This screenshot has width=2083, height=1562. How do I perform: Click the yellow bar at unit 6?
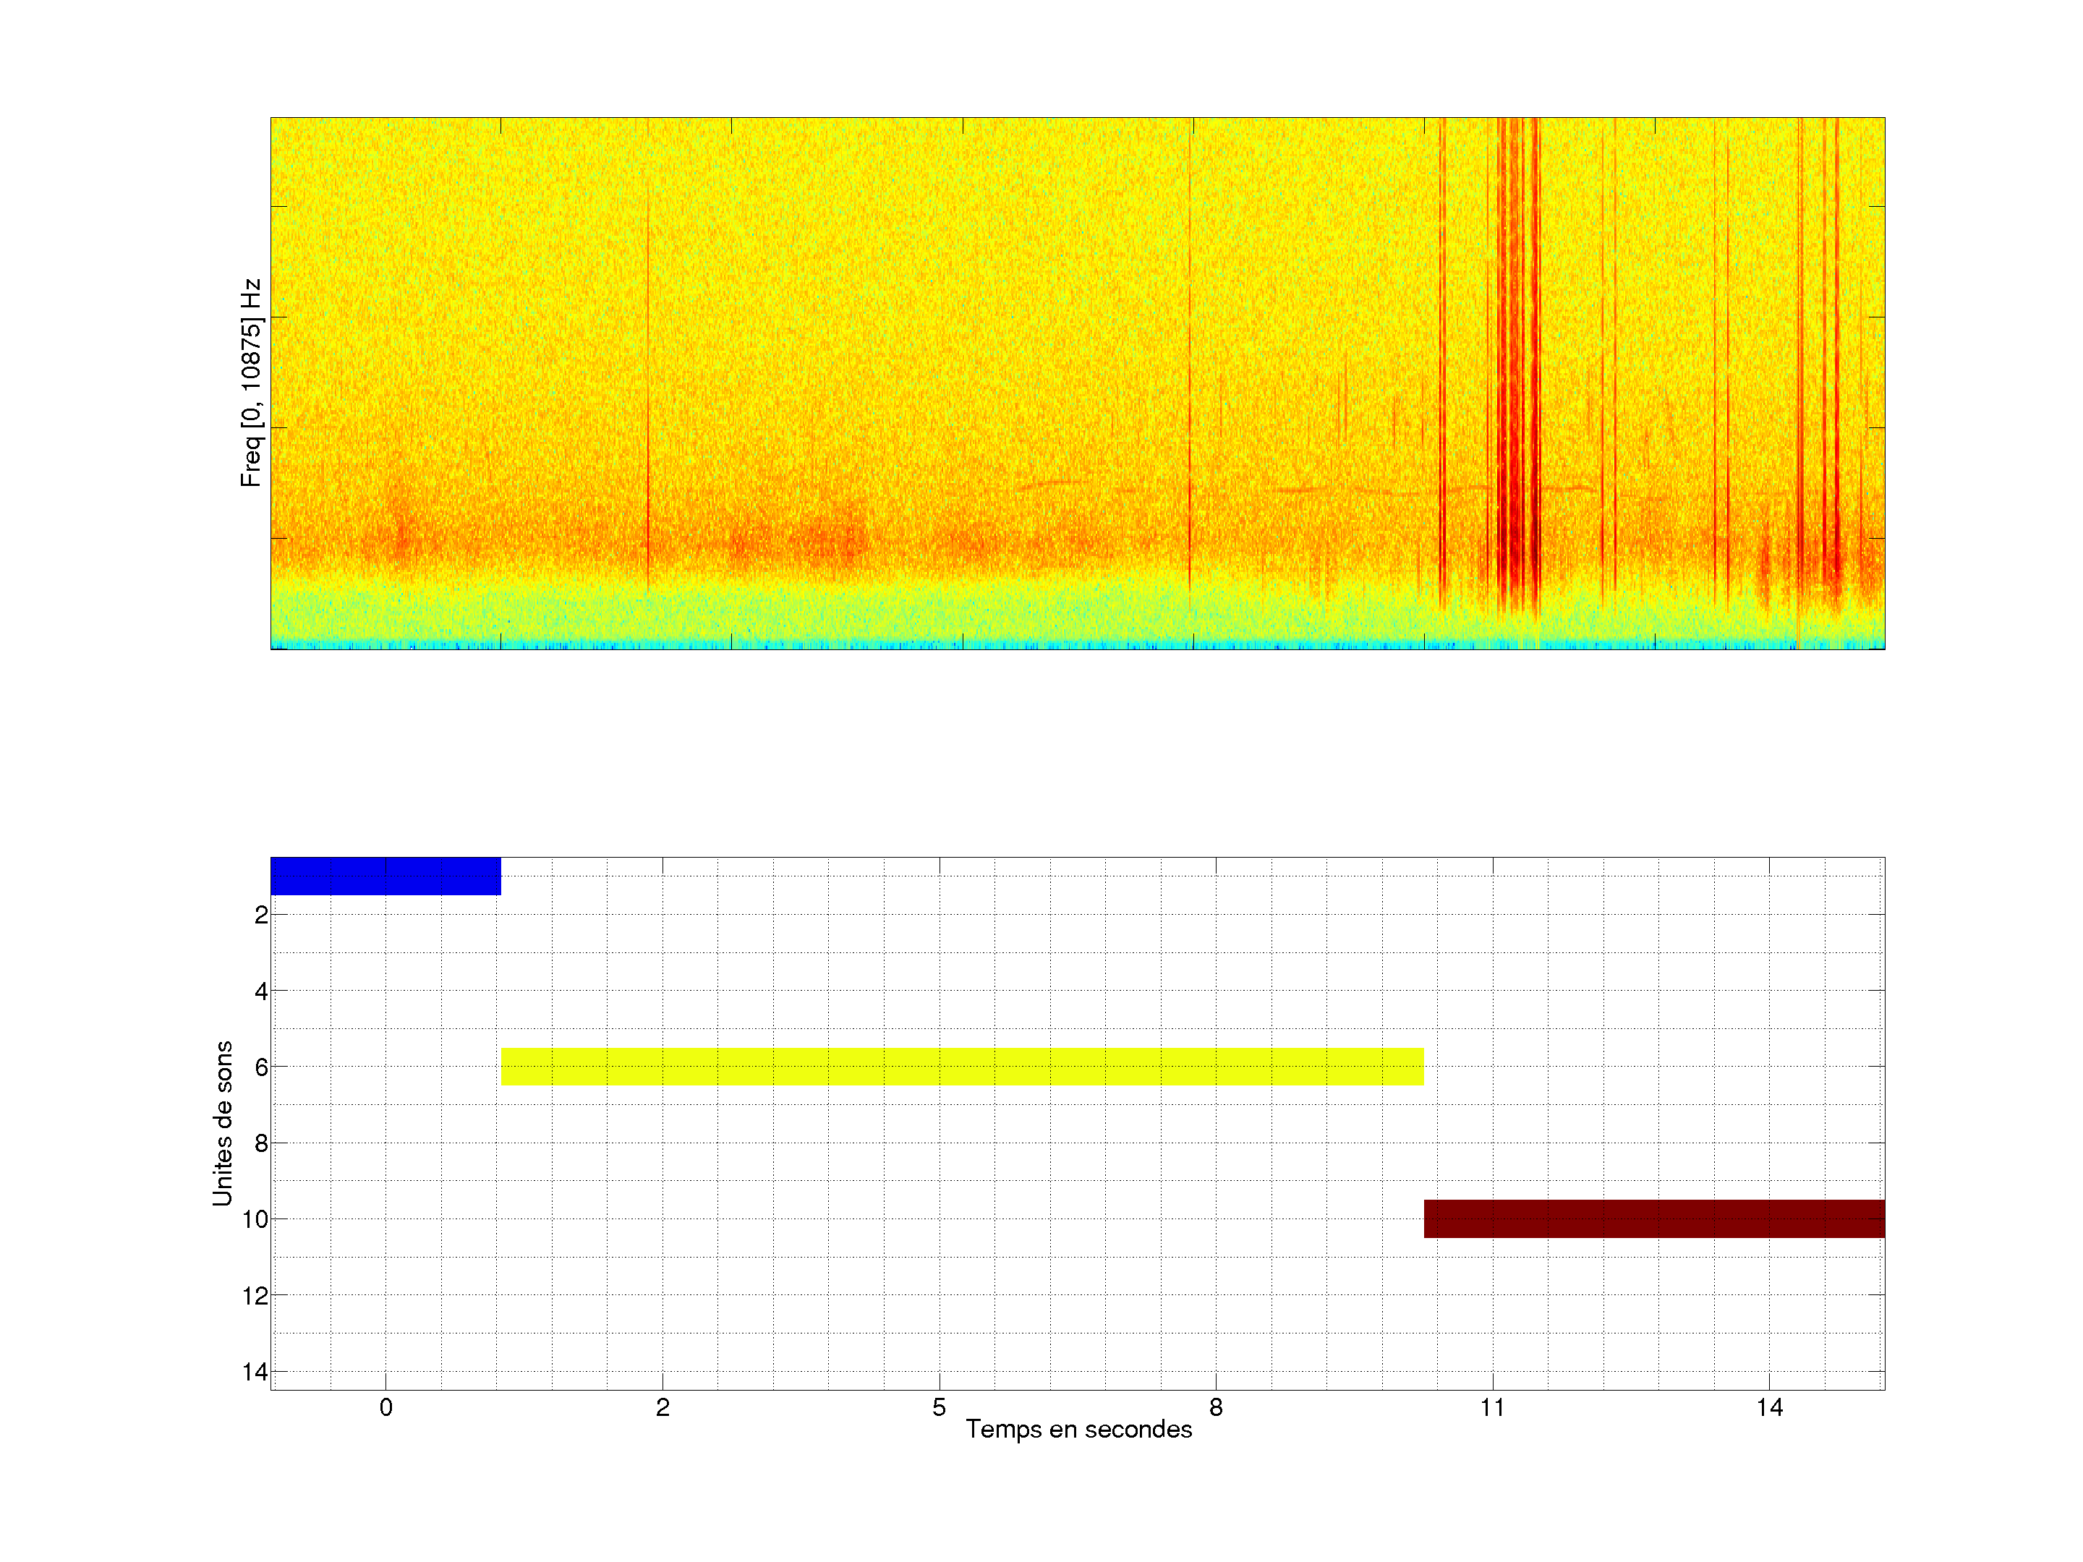(961, 1067)
